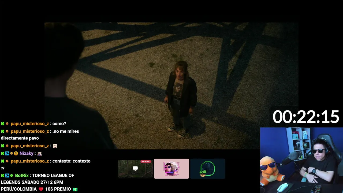
Task: Click the orange badge beside the "como?" message
Action: pyautogui.click(x=7, y=124)
